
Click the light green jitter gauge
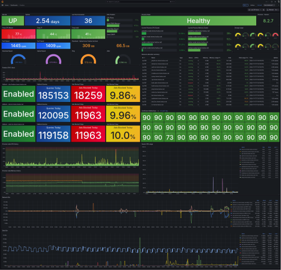point(123,59)
